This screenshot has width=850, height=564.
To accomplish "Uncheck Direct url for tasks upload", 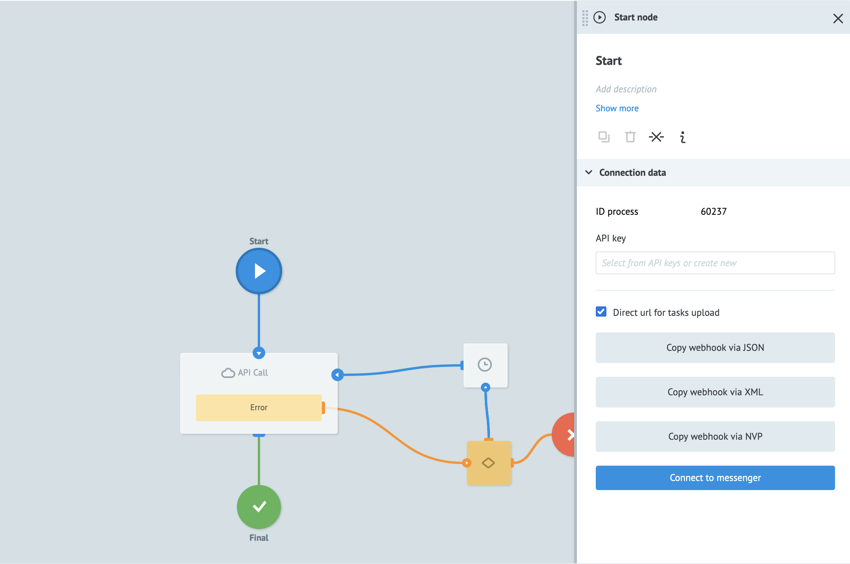I will click(601, 312).
